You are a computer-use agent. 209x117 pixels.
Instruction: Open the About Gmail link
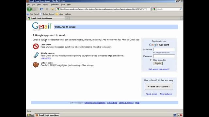(152, 94)
